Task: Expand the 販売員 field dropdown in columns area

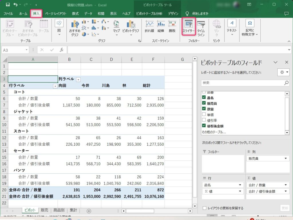Action: point(286,159)
